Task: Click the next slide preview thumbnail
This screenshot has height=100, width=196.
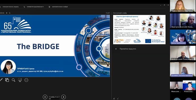Action: 139,30
